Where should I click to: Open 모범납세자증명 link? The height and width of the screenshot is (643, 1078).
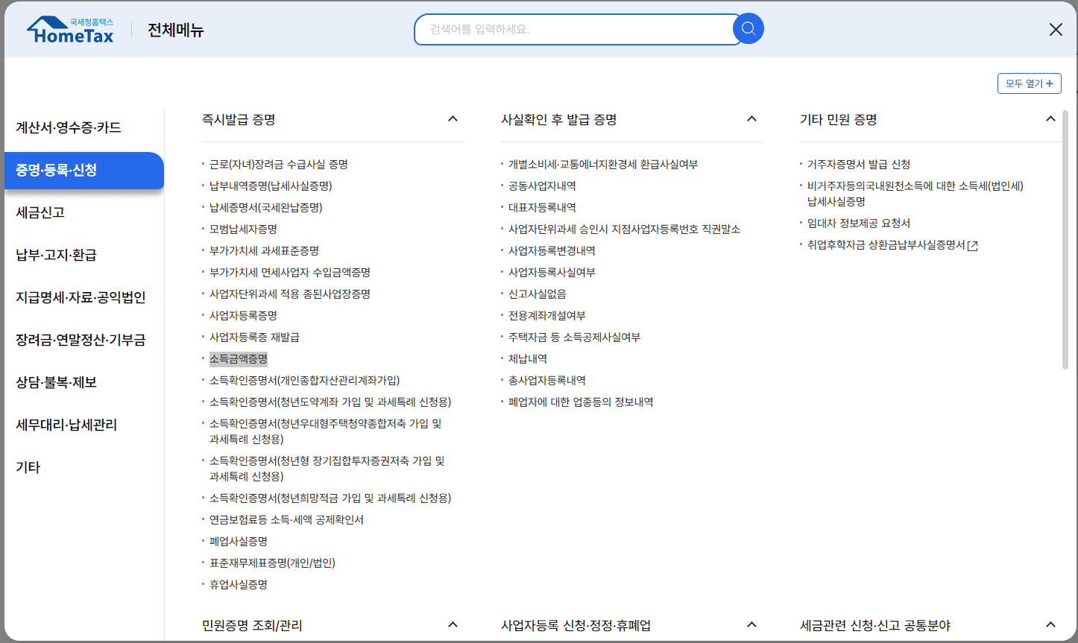(243, 229)
